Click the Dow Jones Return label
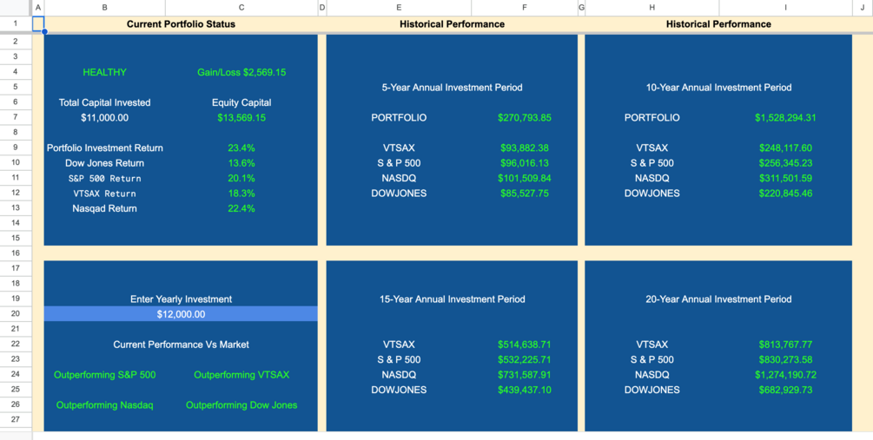This screenshot has height=440, width=873. (x=104, y=163)
